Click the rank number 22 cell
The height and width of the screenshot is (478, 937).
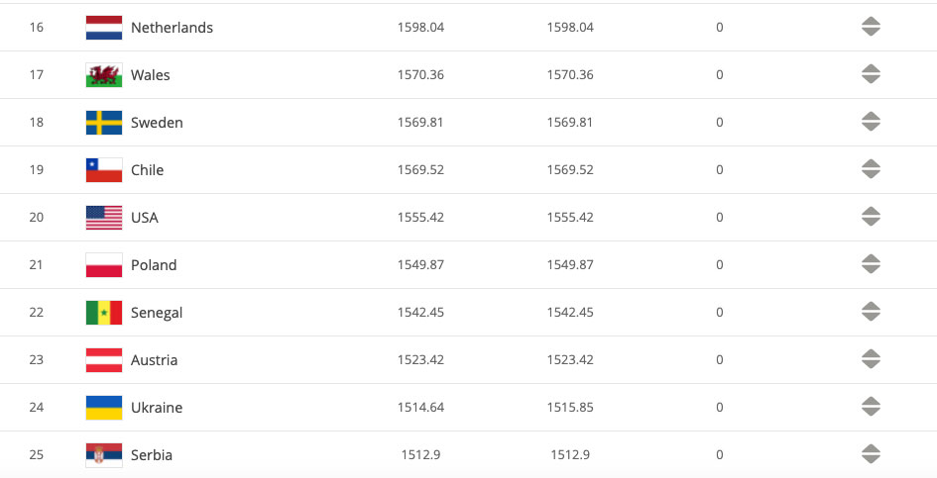coord(37,312)
